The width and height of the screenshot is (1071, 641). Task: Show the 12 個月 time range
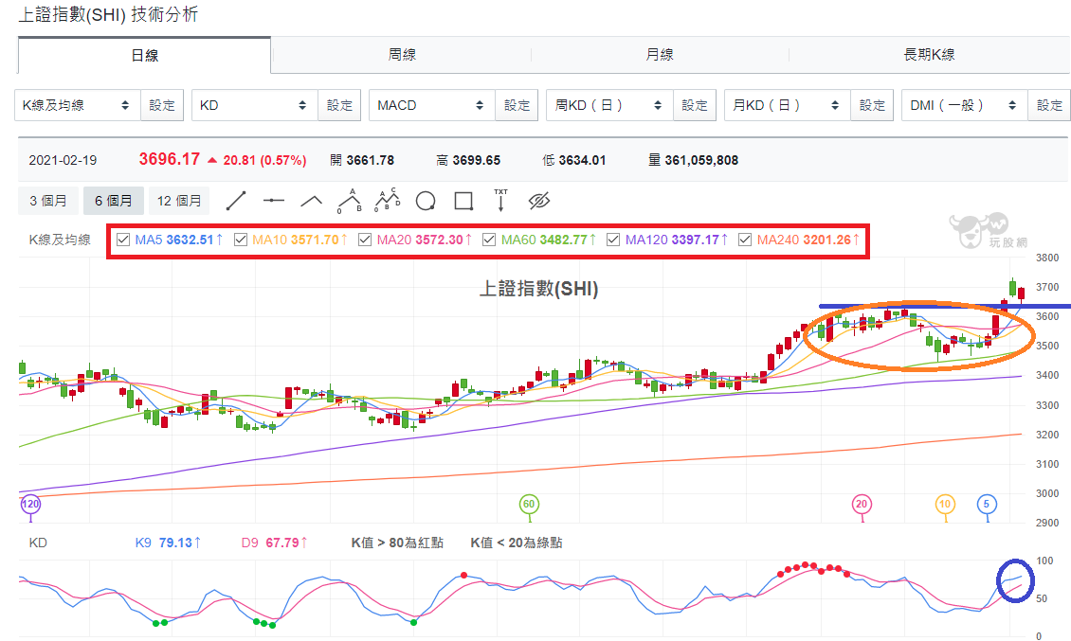coord(179,201)
